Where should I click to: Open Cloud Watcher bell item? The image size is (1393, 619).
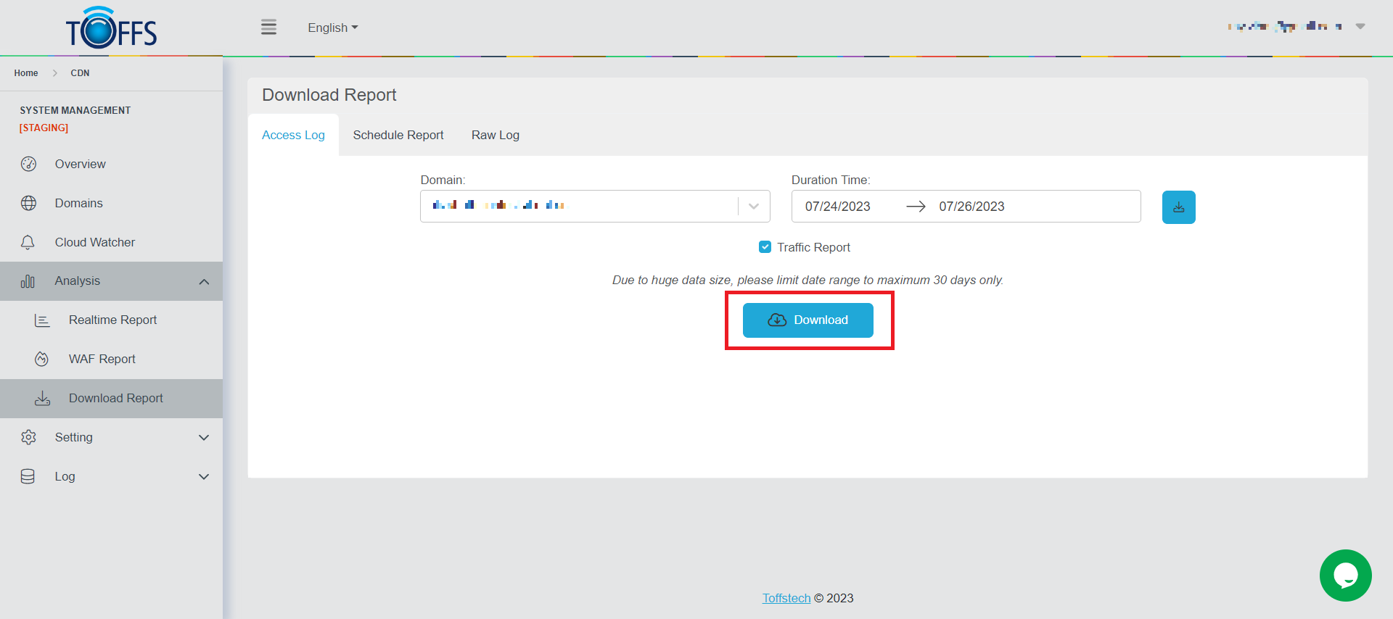pyautogui.click(x=94, y=242)
